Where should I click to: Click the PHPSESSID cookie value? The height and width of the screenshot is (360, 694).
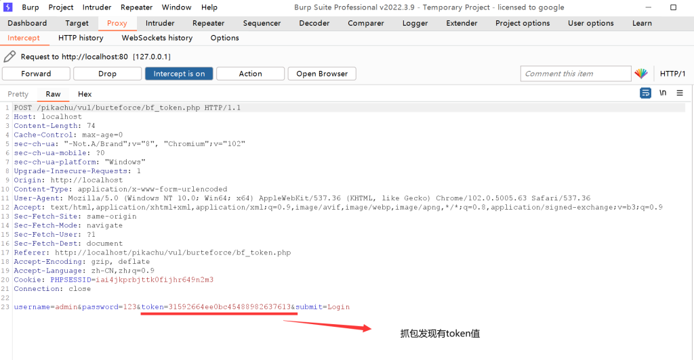click(155, 279)
